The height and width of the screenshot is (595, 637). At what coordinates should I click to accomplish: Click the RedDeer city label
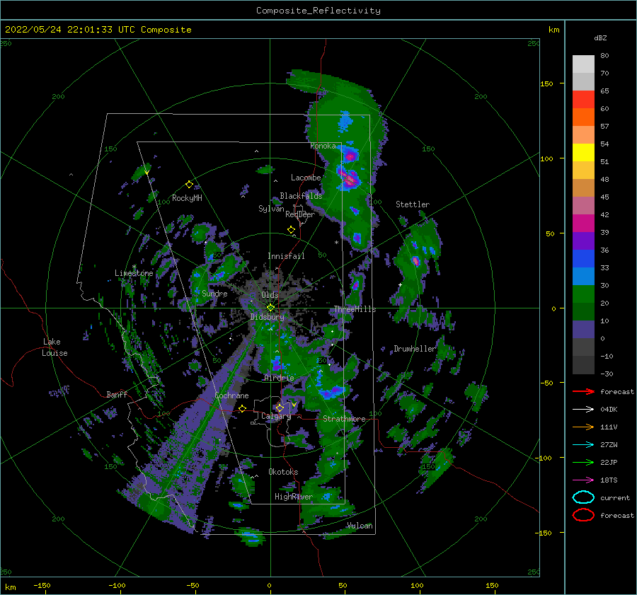tap(300, 214)
